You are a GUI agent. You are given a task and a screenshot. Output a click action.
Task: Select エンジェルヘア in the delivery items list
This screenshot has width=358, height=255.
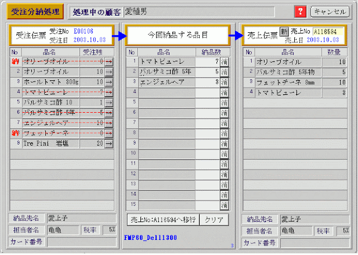coord(167,82)
